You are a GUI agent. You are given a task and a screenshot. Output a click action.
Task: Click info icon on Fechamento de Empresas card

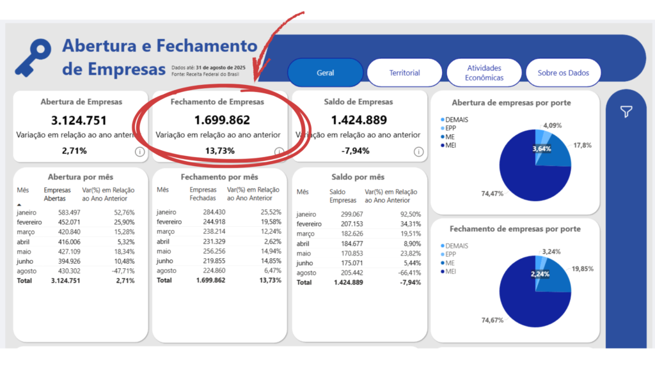point(279,151)
